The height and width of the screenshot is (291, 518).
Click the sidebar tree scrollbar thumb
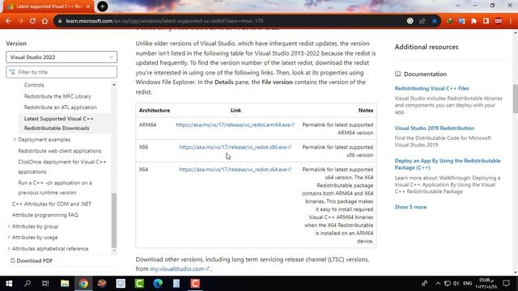click(114, 220)
